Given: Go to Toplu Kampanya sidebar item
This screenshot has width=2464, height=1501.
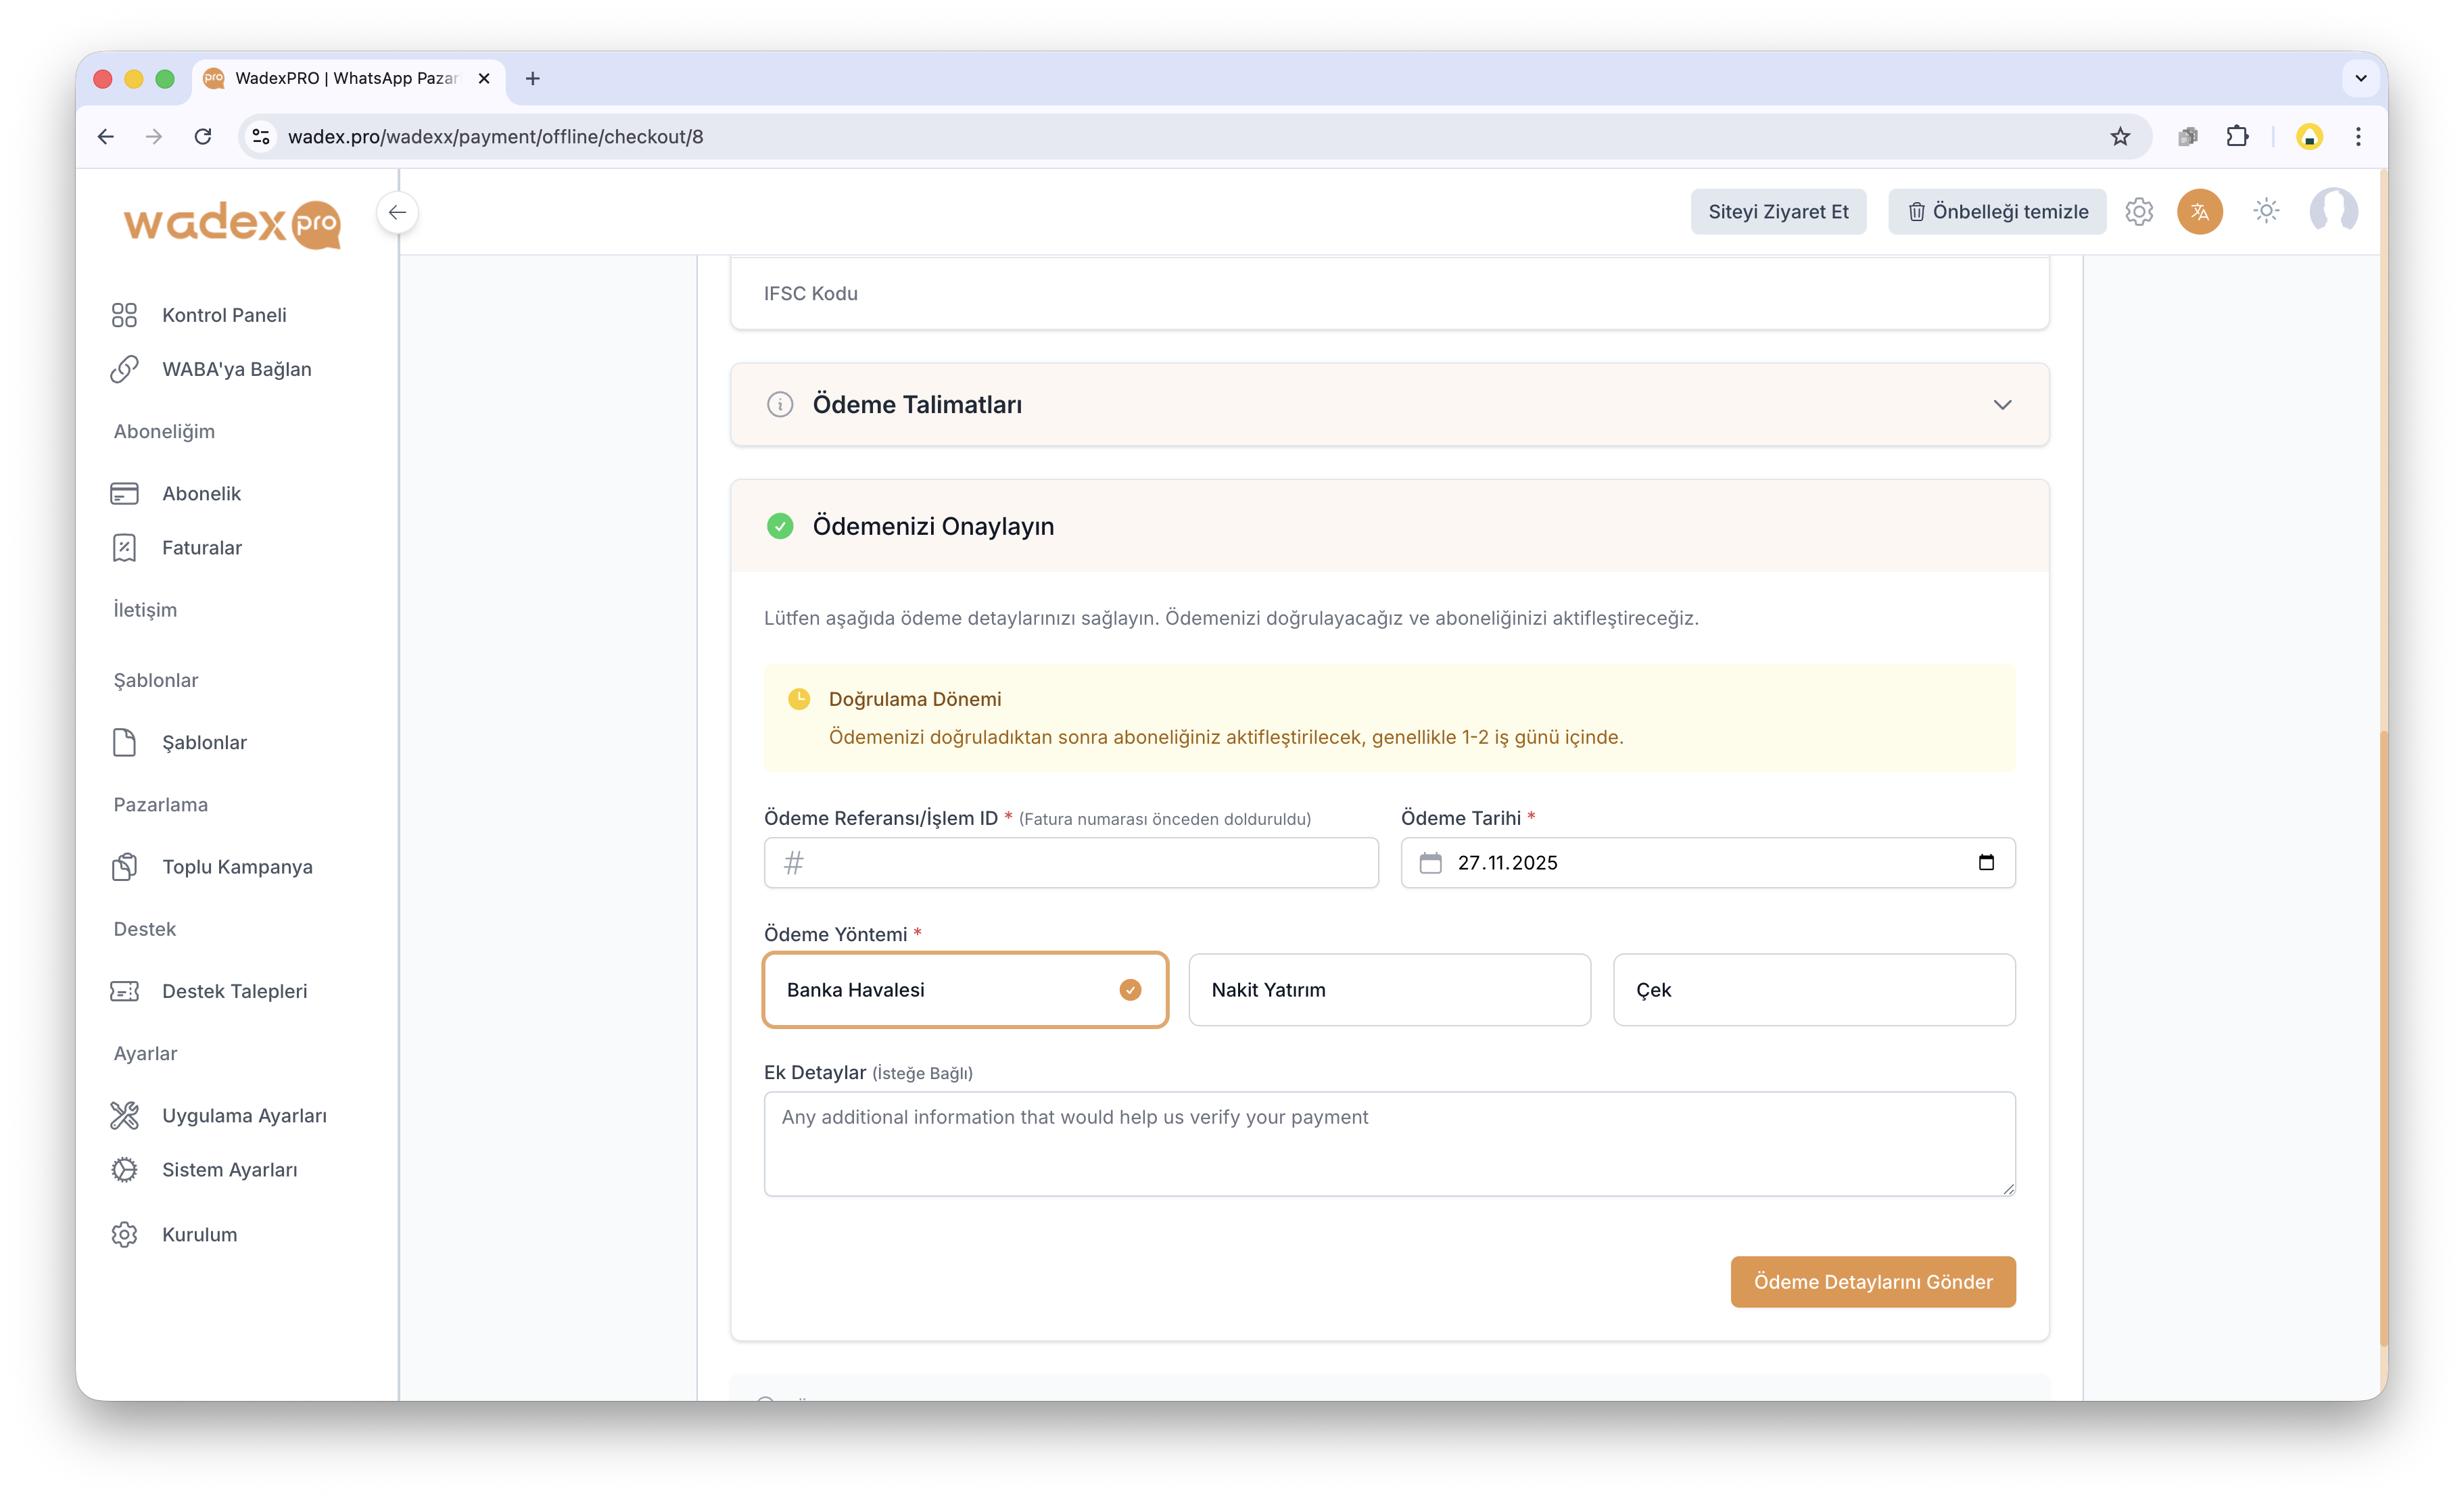Looking at the screenshot, I should point(237,867).
